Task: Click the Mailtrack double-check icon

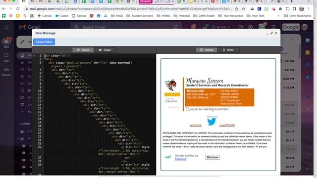Action: tap(168, 157)
